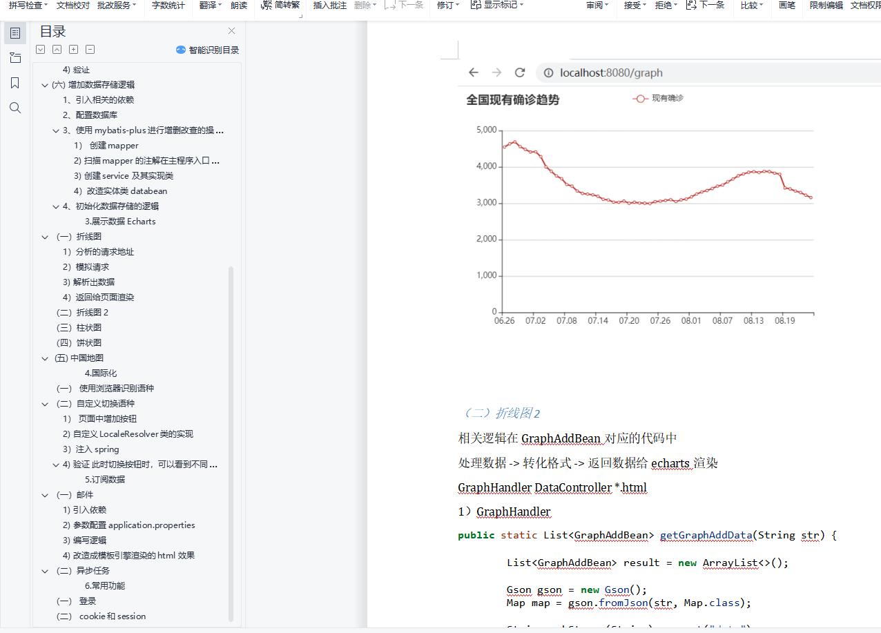This screenshot has height=633, width=881.
Task: Click 画笔 pen button in toolbar
Action: (x=786, y=5)
